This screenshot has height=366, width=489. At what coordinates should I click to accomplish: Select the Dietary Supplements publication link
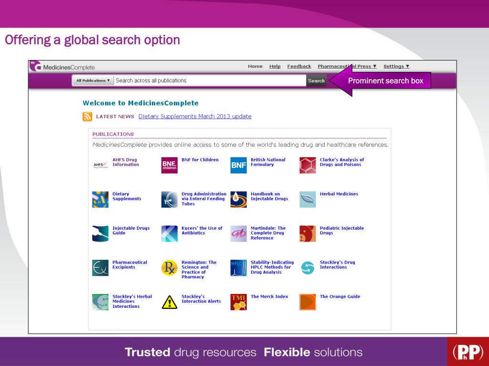click(127, 196)
